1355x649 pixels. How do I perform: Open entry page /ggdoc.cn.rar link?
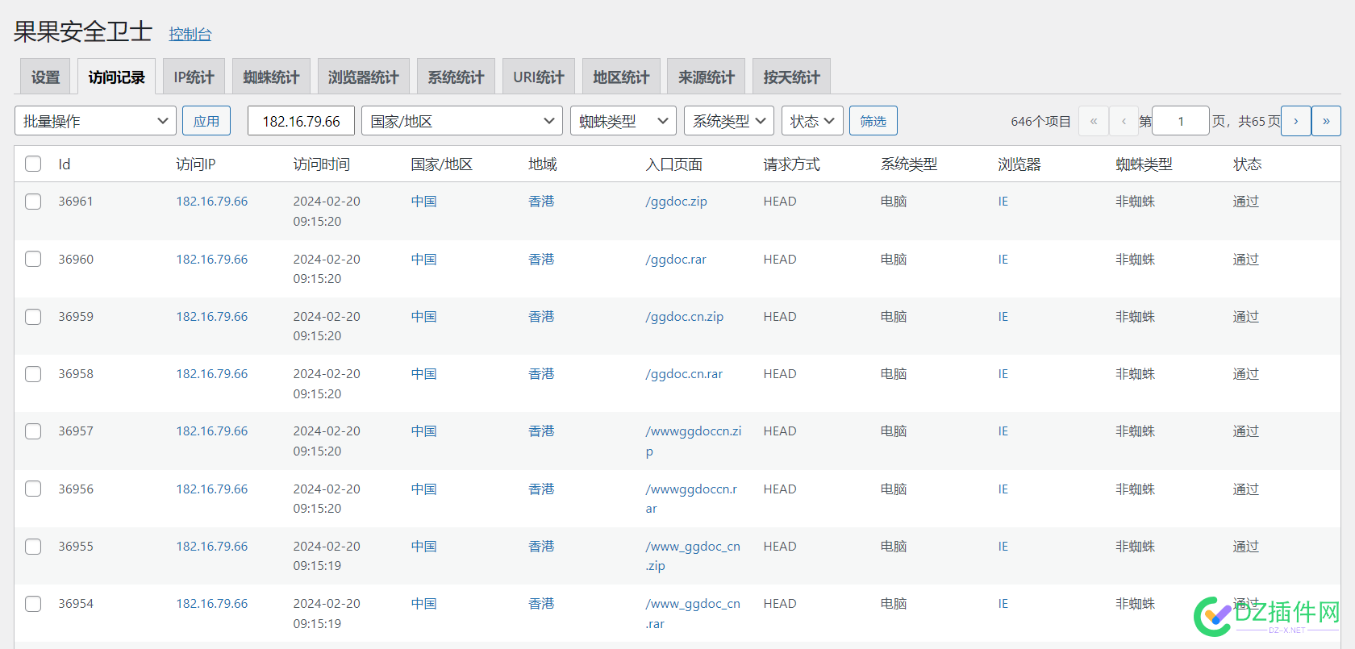pyautogui.click(x=684, y=374)
